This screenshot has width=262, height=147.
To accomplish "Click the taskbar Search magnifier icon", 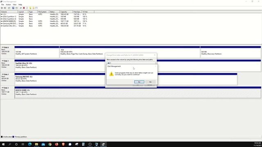I will [x=10, y=144].
